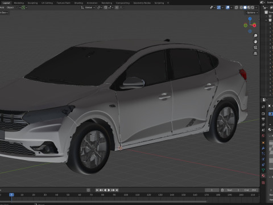Open the Texture properties checker tab

click(x=263, y=183)
